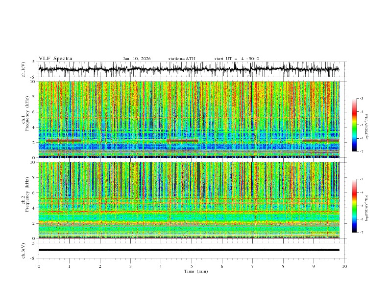This screenshot has width=388, height=299.
Task: Click the log(PSD) label beside ch.1 colorbar
Action: pyautogui.click(x=366, y=128)
